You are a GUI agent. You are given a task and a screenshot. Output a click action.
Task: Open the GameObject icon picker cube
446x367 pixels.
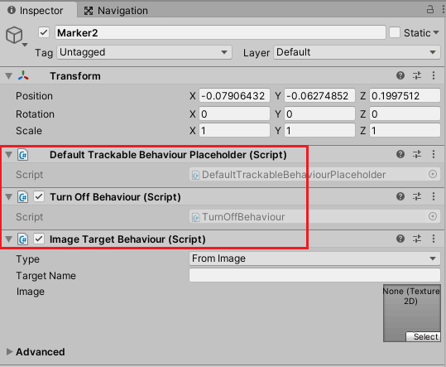tap(14, 36)
